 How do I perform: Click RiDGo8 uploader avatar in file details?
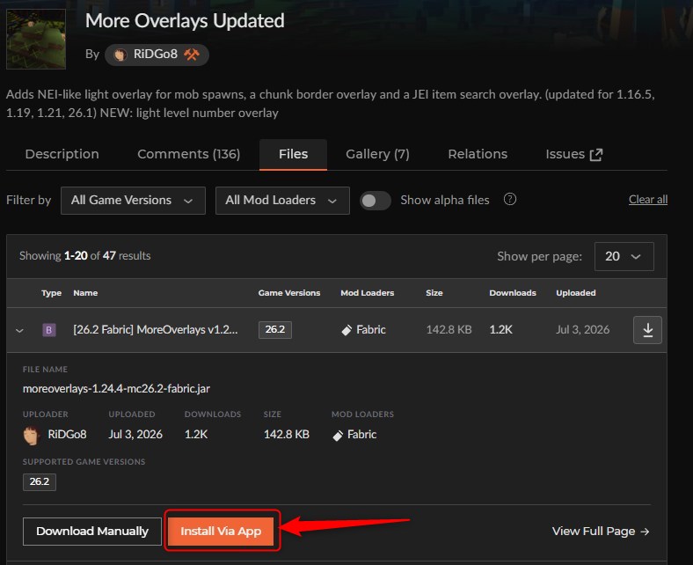point(31,436)
